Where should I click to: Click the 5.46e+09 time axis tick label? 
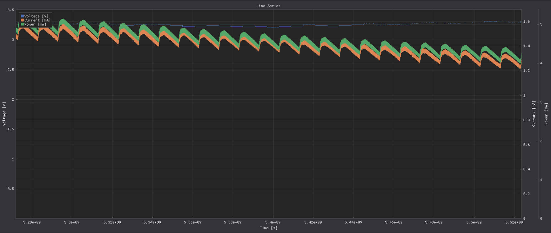pos(394,222)
